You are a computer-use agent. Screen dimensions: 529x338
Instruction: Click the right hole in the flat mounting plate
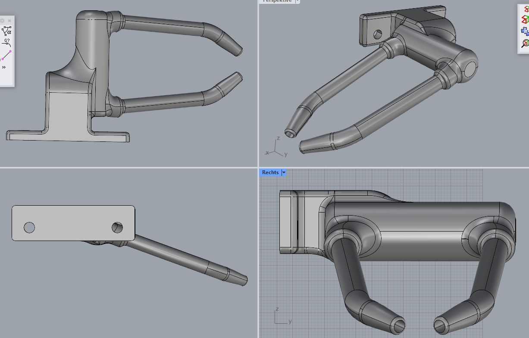point(117,227)
